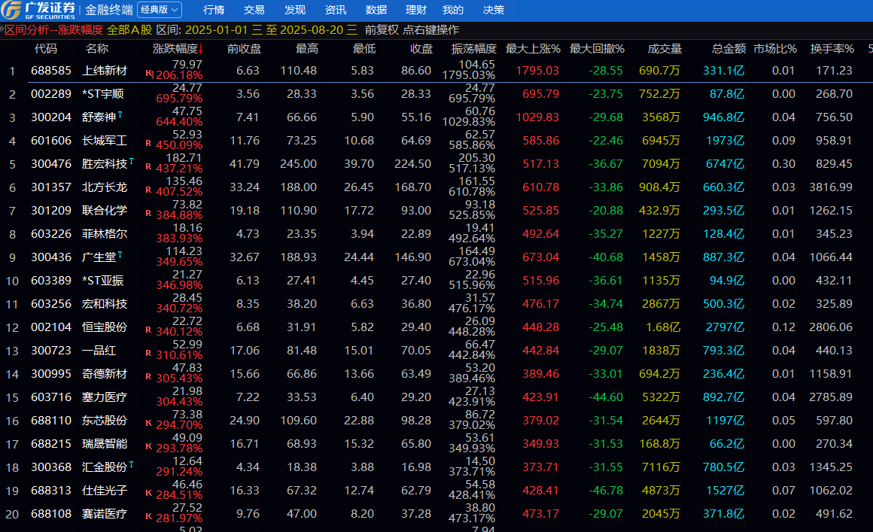873x532 pixels.
Task: Click the interval date range 2025-01-01
Action: pos(216,30)
